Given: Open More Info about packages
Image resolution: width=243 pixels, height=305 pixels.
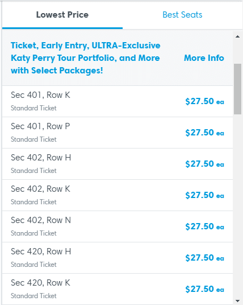Looking at the screenshot, I should (x=204, y=58).
